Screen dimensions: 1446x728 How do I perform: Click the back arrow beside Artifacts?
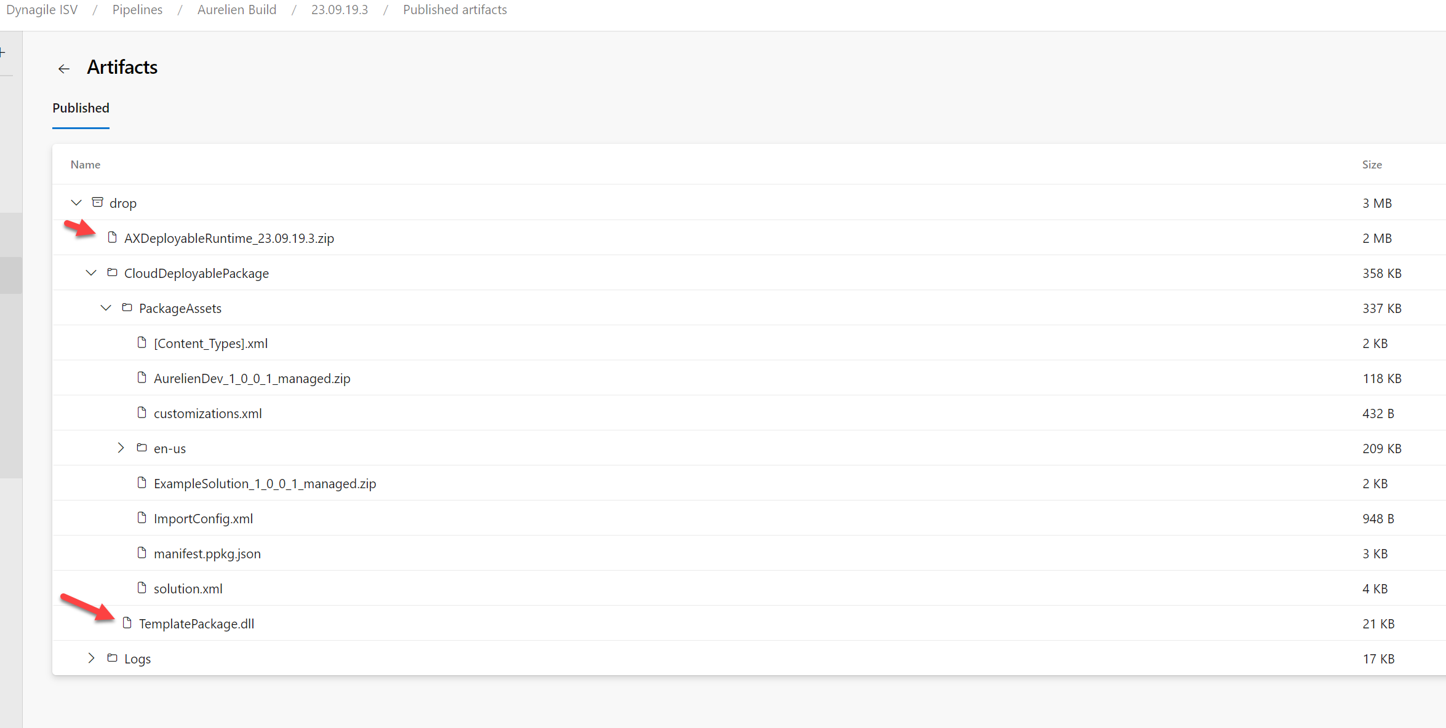pyautogui.click(x=64, y=68)
